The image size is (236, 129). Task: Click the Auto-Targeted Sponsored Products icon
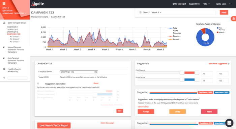click(4, 58)
